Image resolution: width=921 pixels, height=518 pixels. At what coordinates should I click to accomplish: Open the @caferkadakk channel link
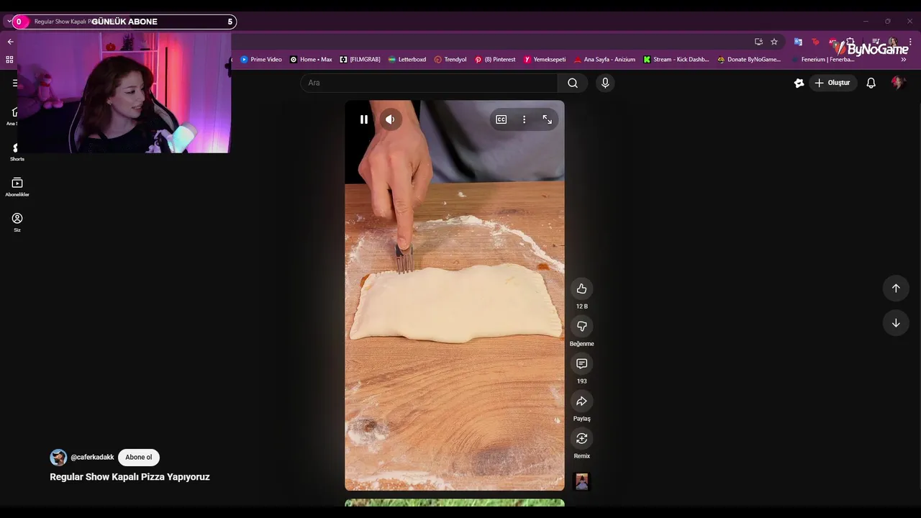pyautogui.click(x=92, y=458)
